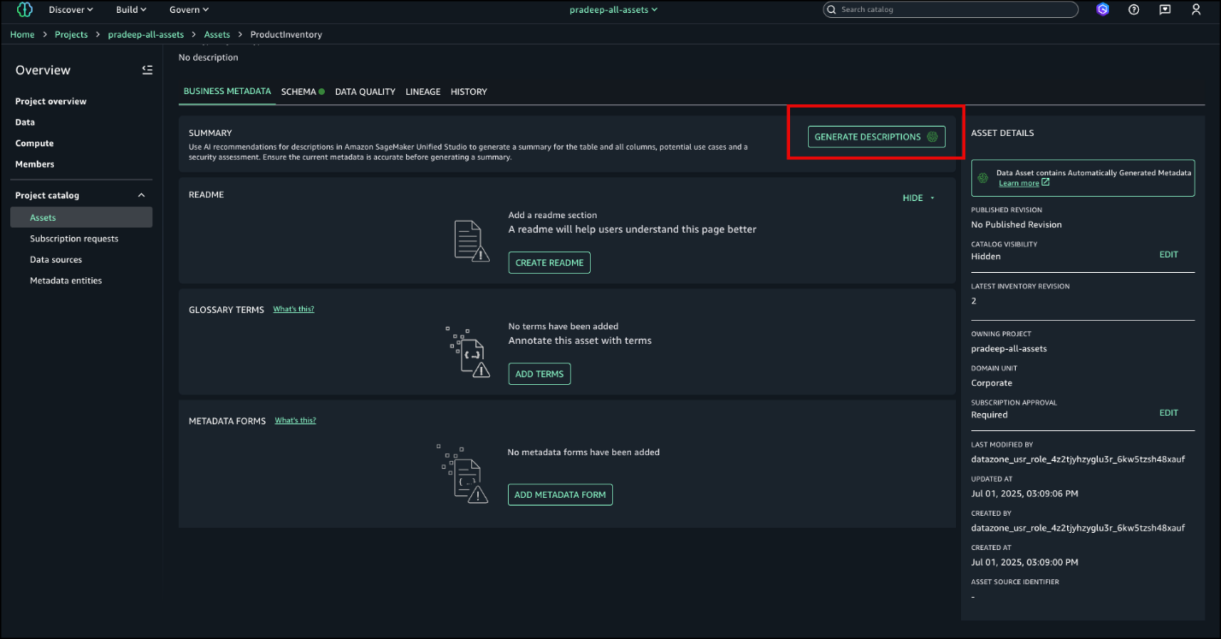The height and width of the screenshot is (639, 1221).
Task: Open Assets in the breadcrumb trail
Action: point(217,35)
